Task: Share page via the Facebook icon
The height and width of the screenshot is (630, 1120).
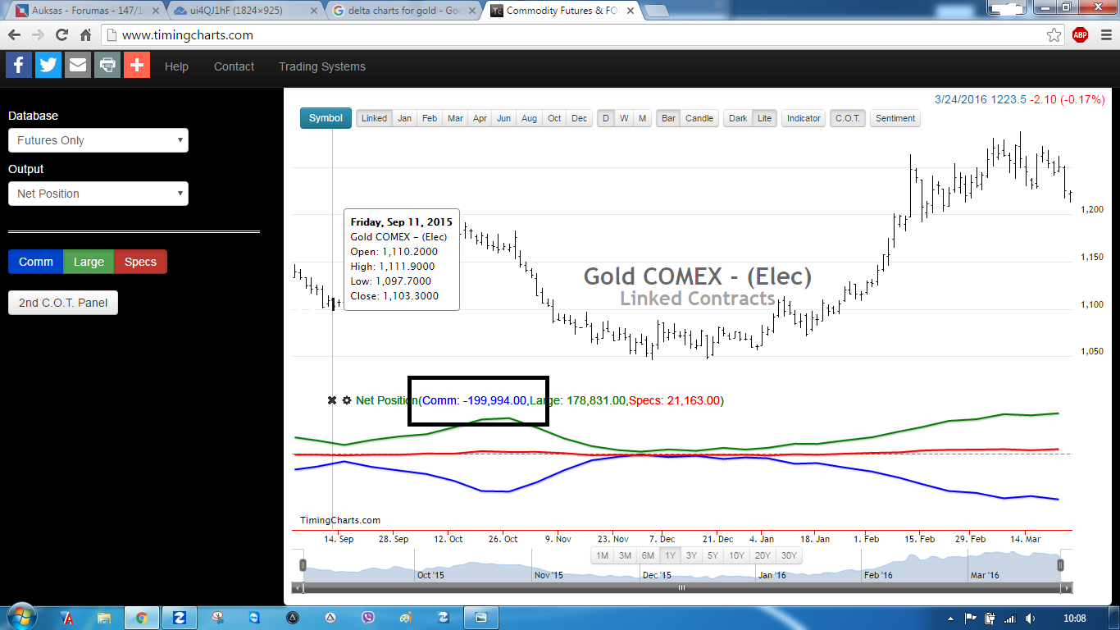Action: [19, 65]
